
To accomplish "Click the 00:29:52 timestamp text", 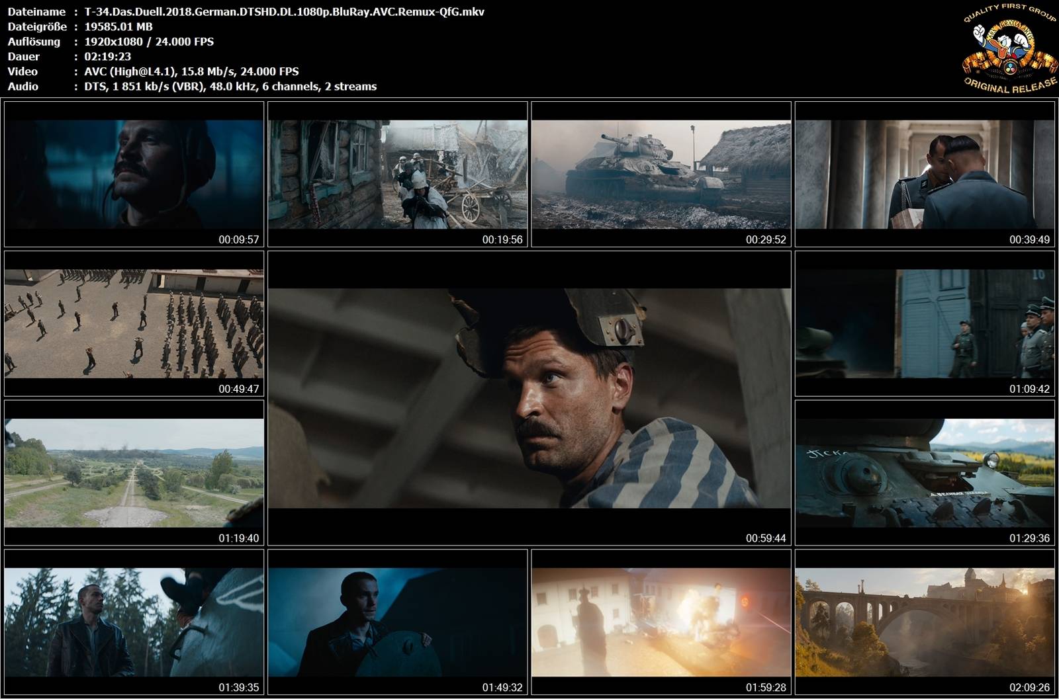I will click(766, 239).
